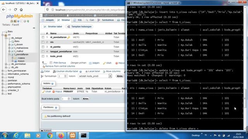Click the Hapus icon for PRIMARY index

[53, 92]
